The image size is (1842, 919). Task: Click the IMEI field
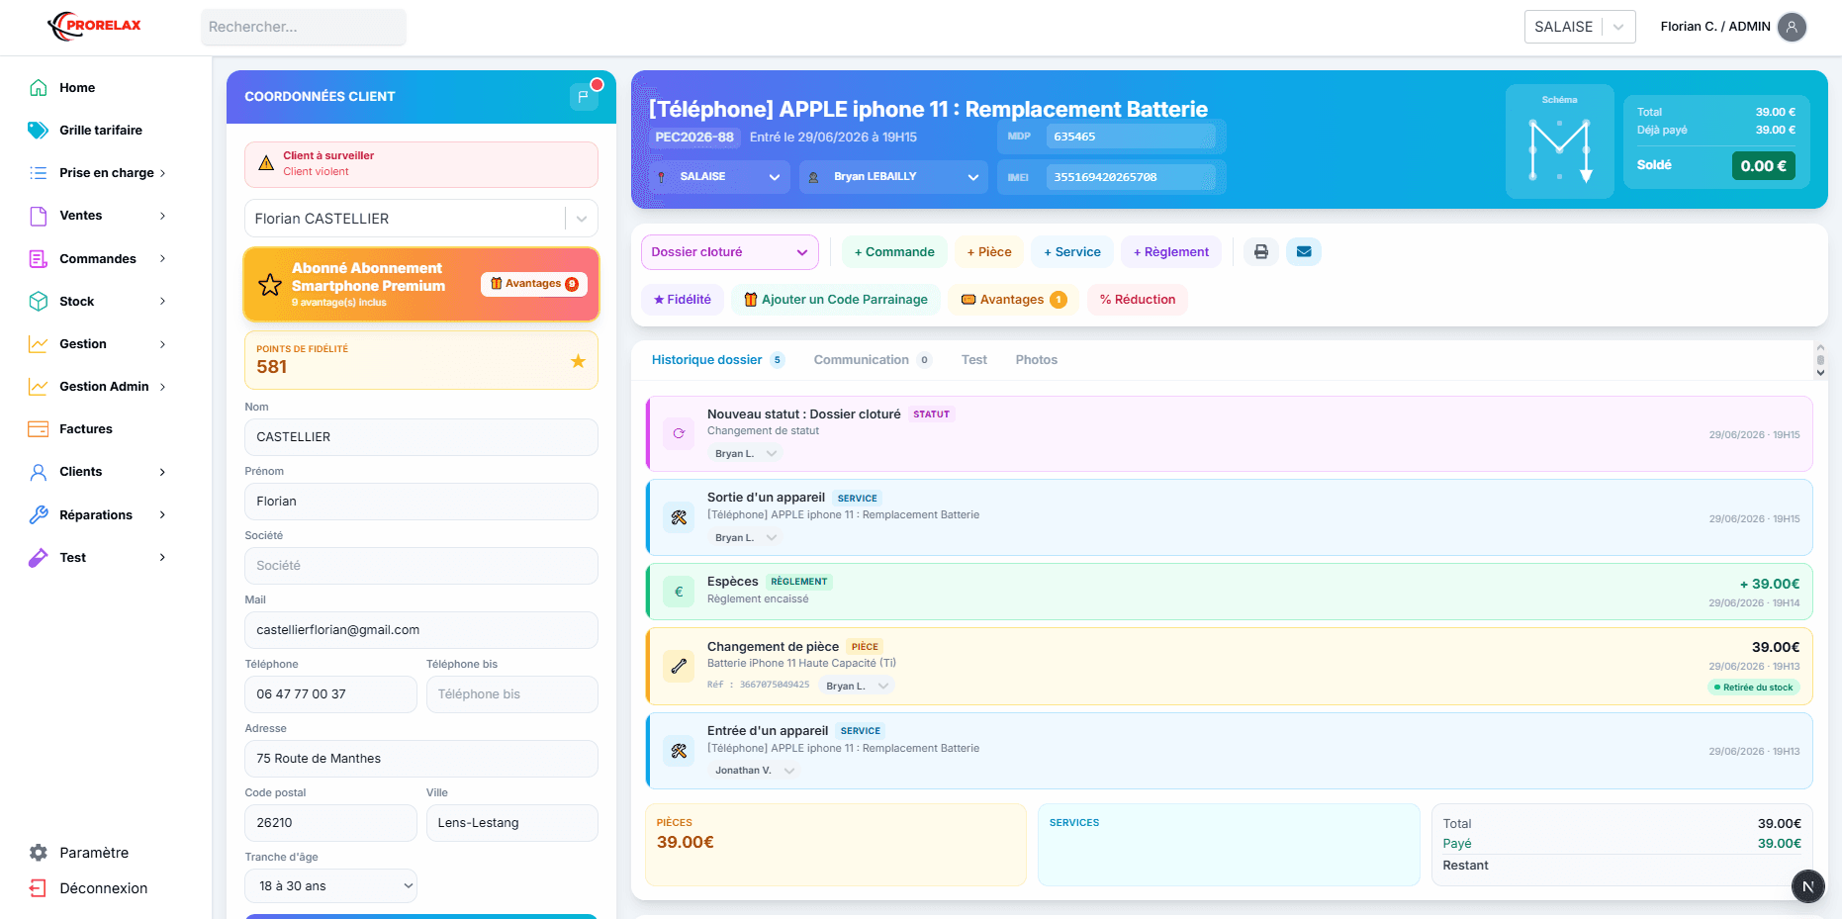click(x=1132, y=177)
